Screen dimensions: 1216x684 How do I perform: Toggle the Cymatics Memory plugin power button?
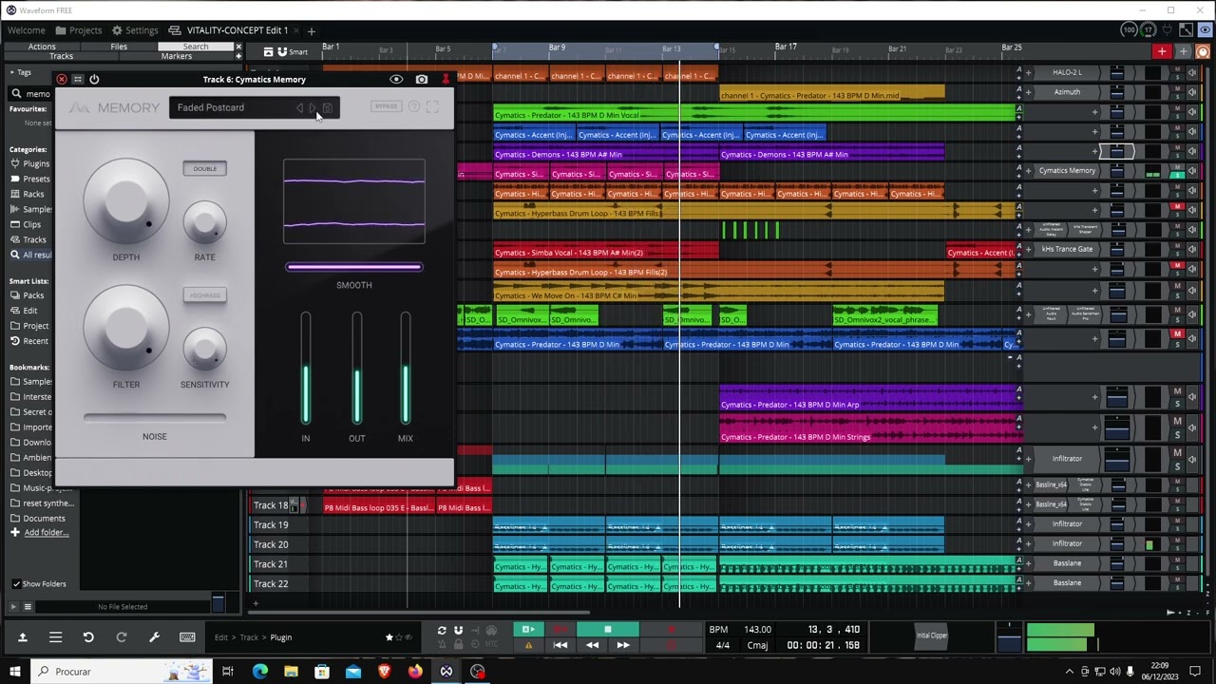(x=94, y=80)
